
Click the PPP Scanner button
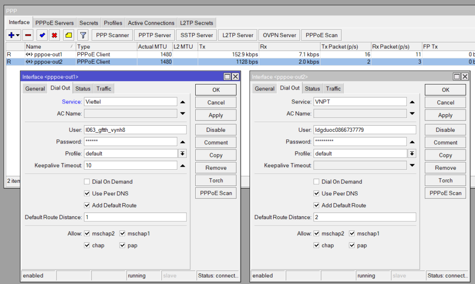(x=112, y=35)
